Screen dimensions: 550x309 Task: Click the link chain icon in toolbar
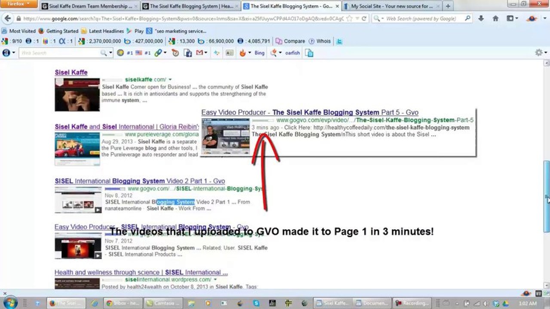click(x=158, y=53)
